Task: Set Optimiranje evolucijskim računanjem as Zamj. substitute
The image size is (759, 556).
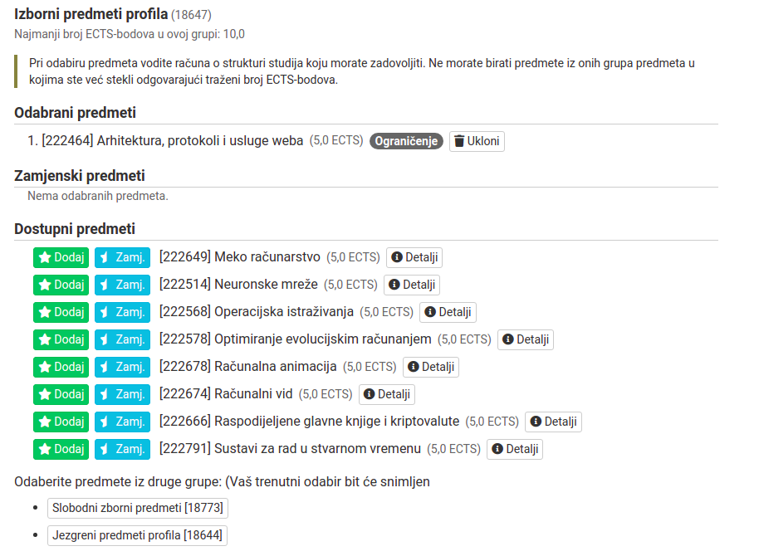Action: point(122,339)
